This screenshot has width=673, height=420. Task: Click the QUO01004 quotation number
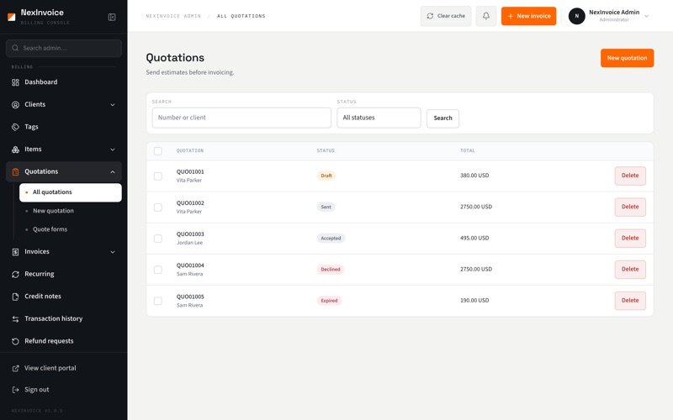[x=190, y=265]
